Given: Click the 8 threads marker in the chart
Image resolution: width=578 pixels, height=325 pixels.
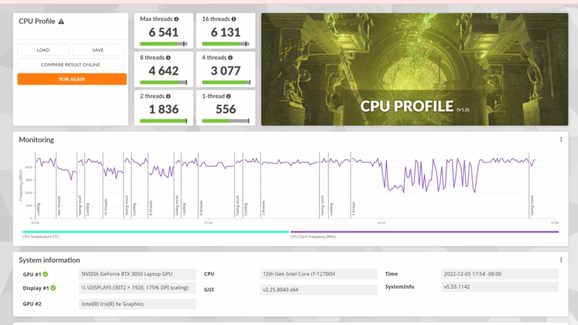Looking at the screenshot, I should coord(151,208).
